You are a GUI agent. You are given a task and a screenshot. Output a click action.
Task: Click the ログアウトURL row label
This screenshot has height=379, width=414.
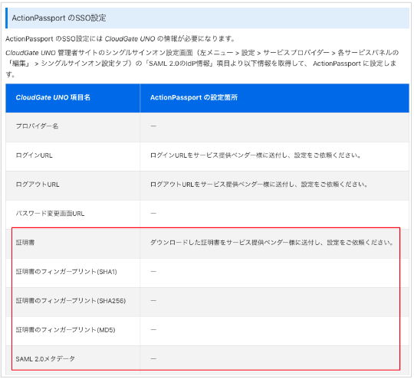38,185
